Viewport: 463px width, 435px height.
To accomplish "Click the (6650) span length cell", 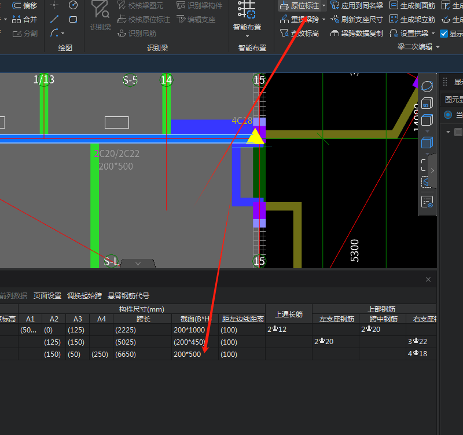I will 142,354.
